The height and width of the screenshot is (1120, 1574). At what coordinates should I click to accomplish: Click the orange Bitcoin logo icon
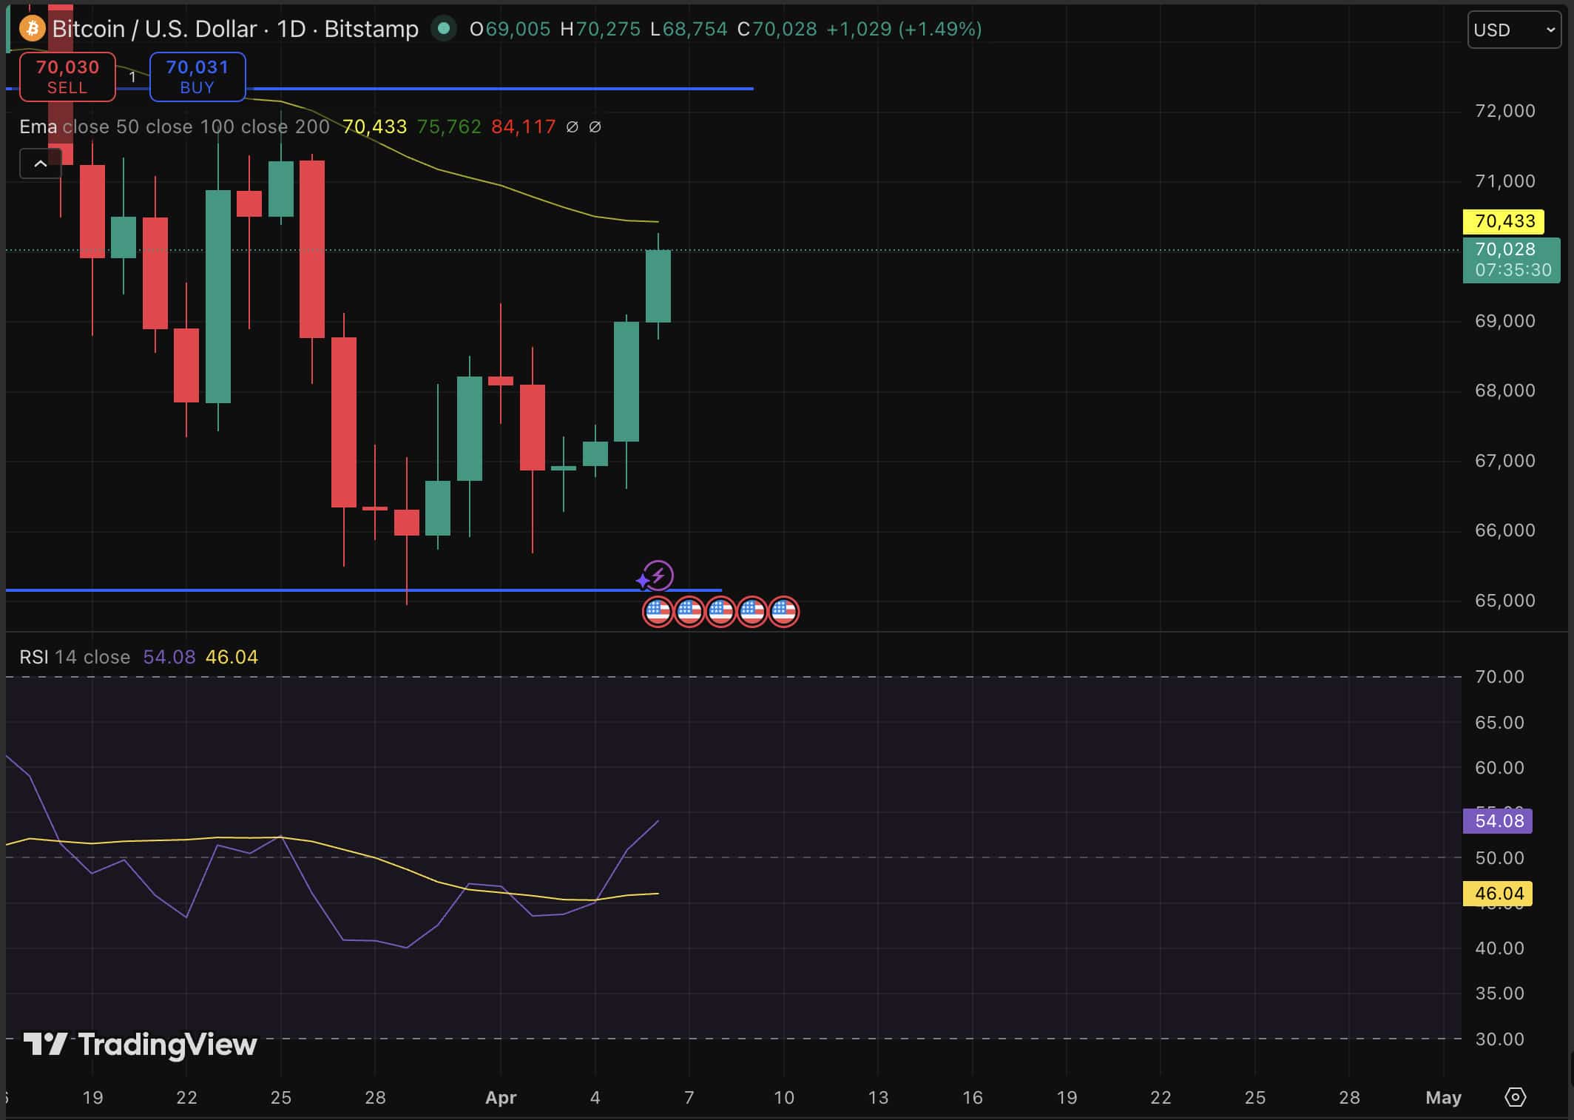click(33, 29)
